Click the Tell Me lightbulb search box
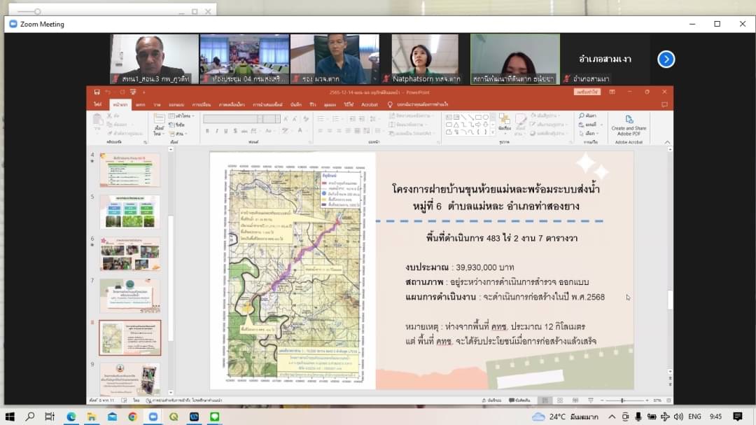 click(417, 104)
